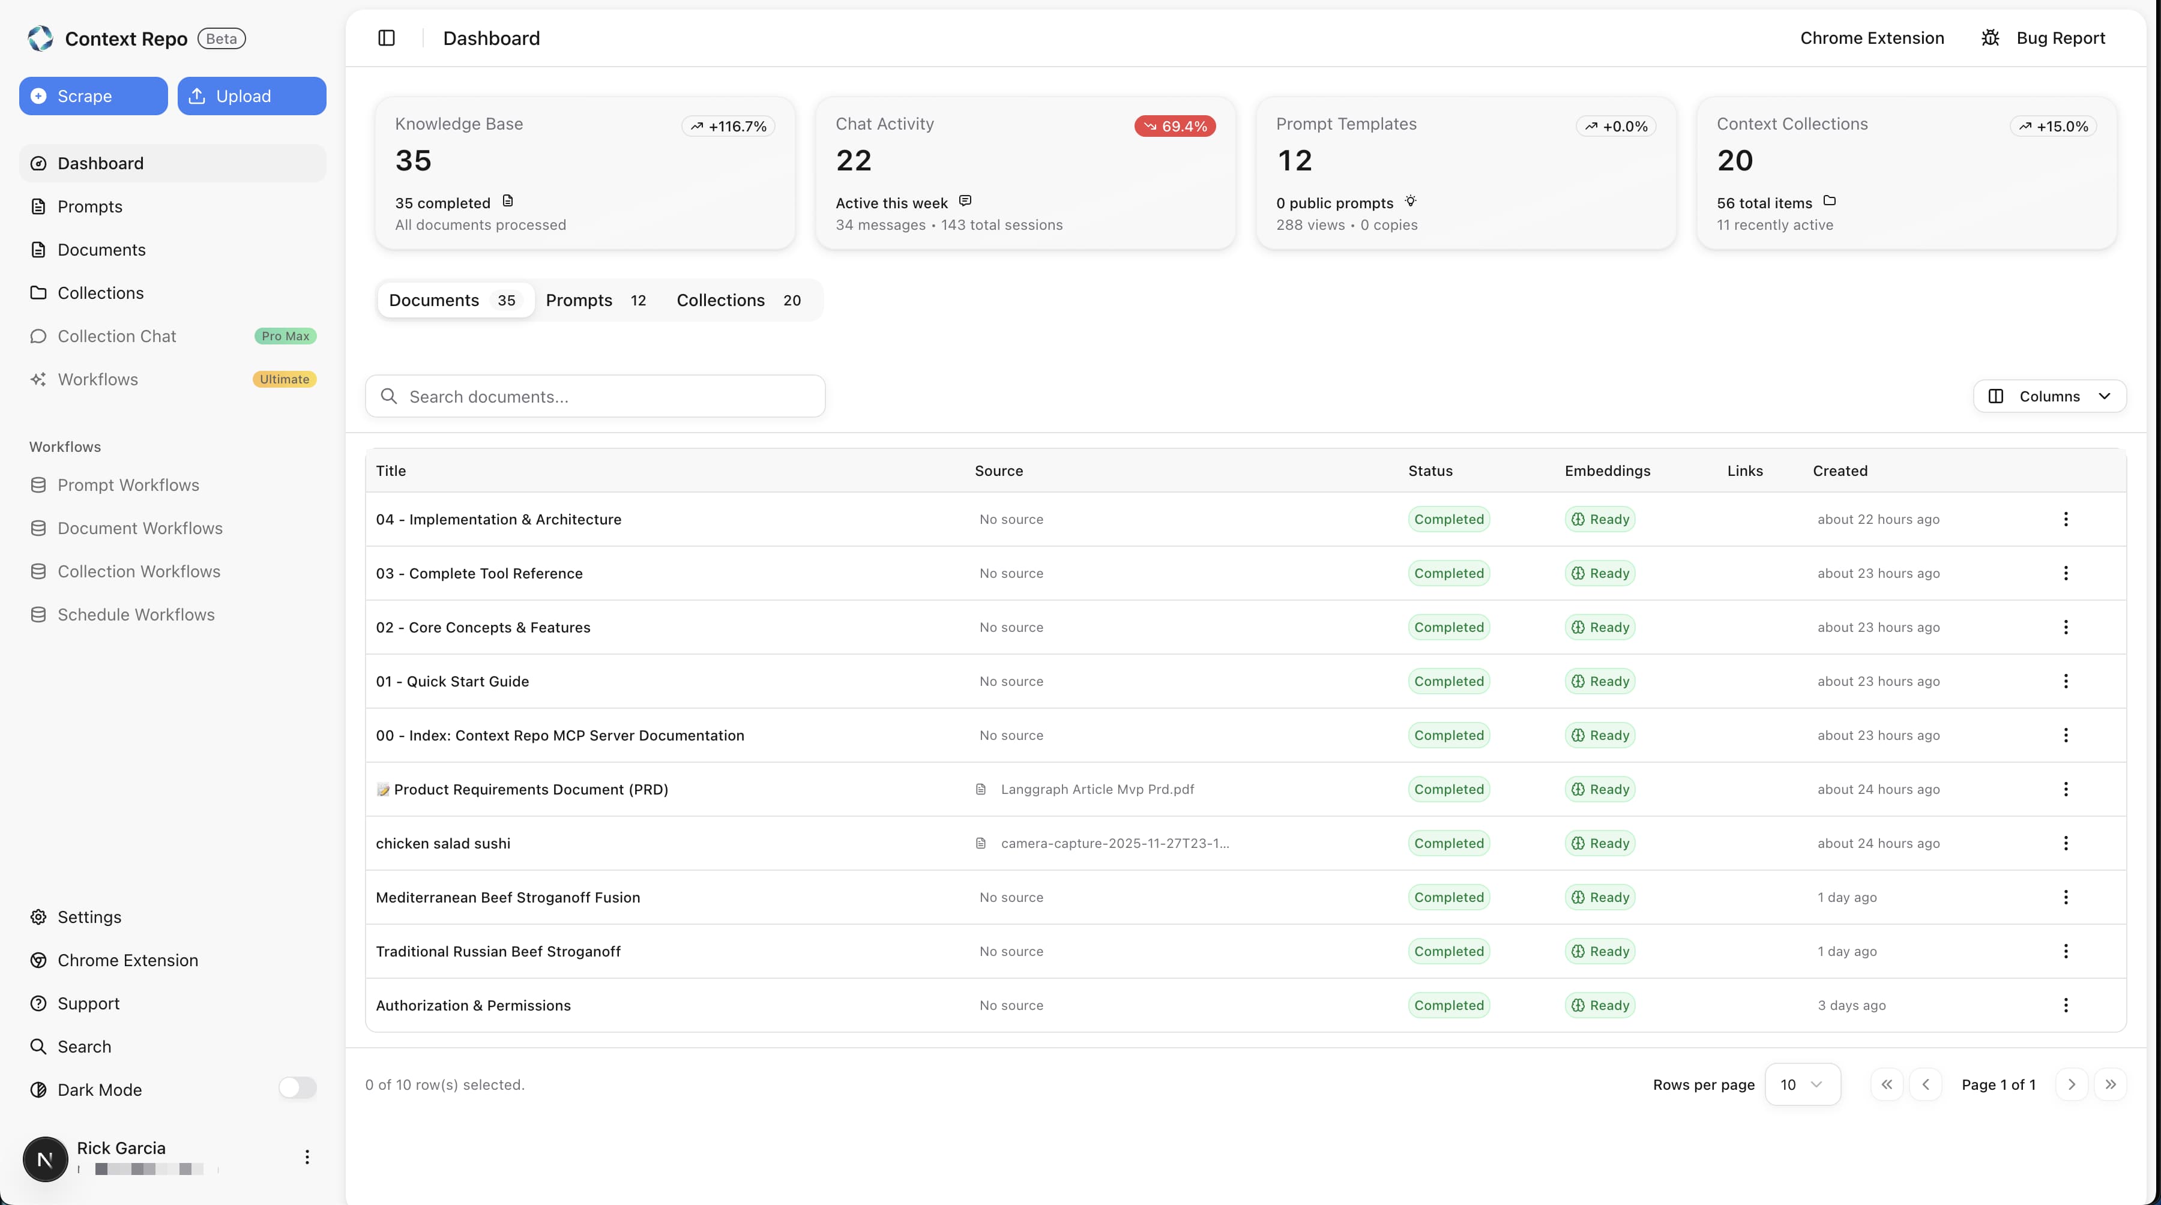The width and height of the screenshot is (2161, 1205).
Task: Open the Rows per page selector
Action: pyautogui.click(x=1803, y=1083)
